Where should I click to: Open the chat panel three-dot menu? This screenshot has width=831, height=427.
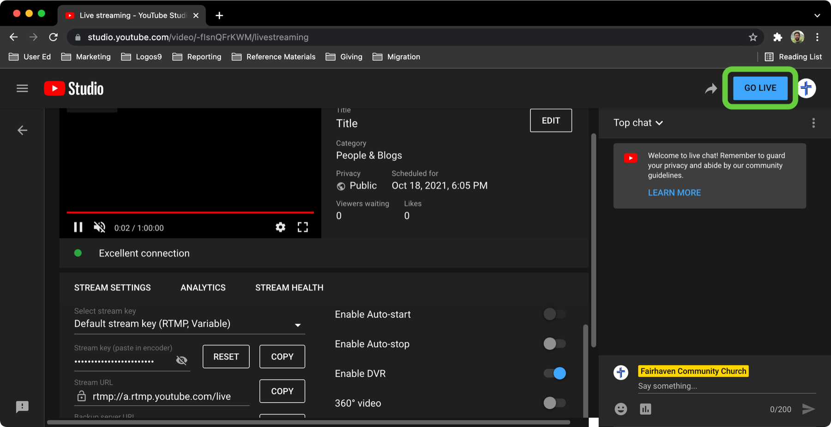pos(813,123)
